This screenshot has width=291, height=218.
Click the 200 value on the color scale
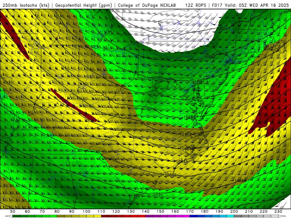[x=234, y=211]
